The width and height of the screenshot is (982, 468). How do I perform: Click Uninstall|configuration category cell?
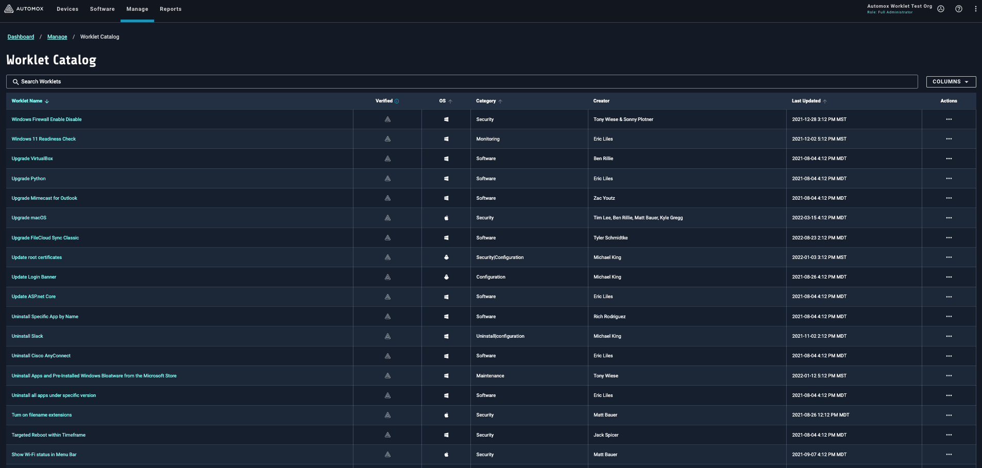[x=500, y=336]
